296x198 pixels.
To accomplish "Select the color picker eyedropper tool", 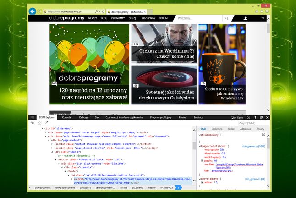I will (46, 123).
